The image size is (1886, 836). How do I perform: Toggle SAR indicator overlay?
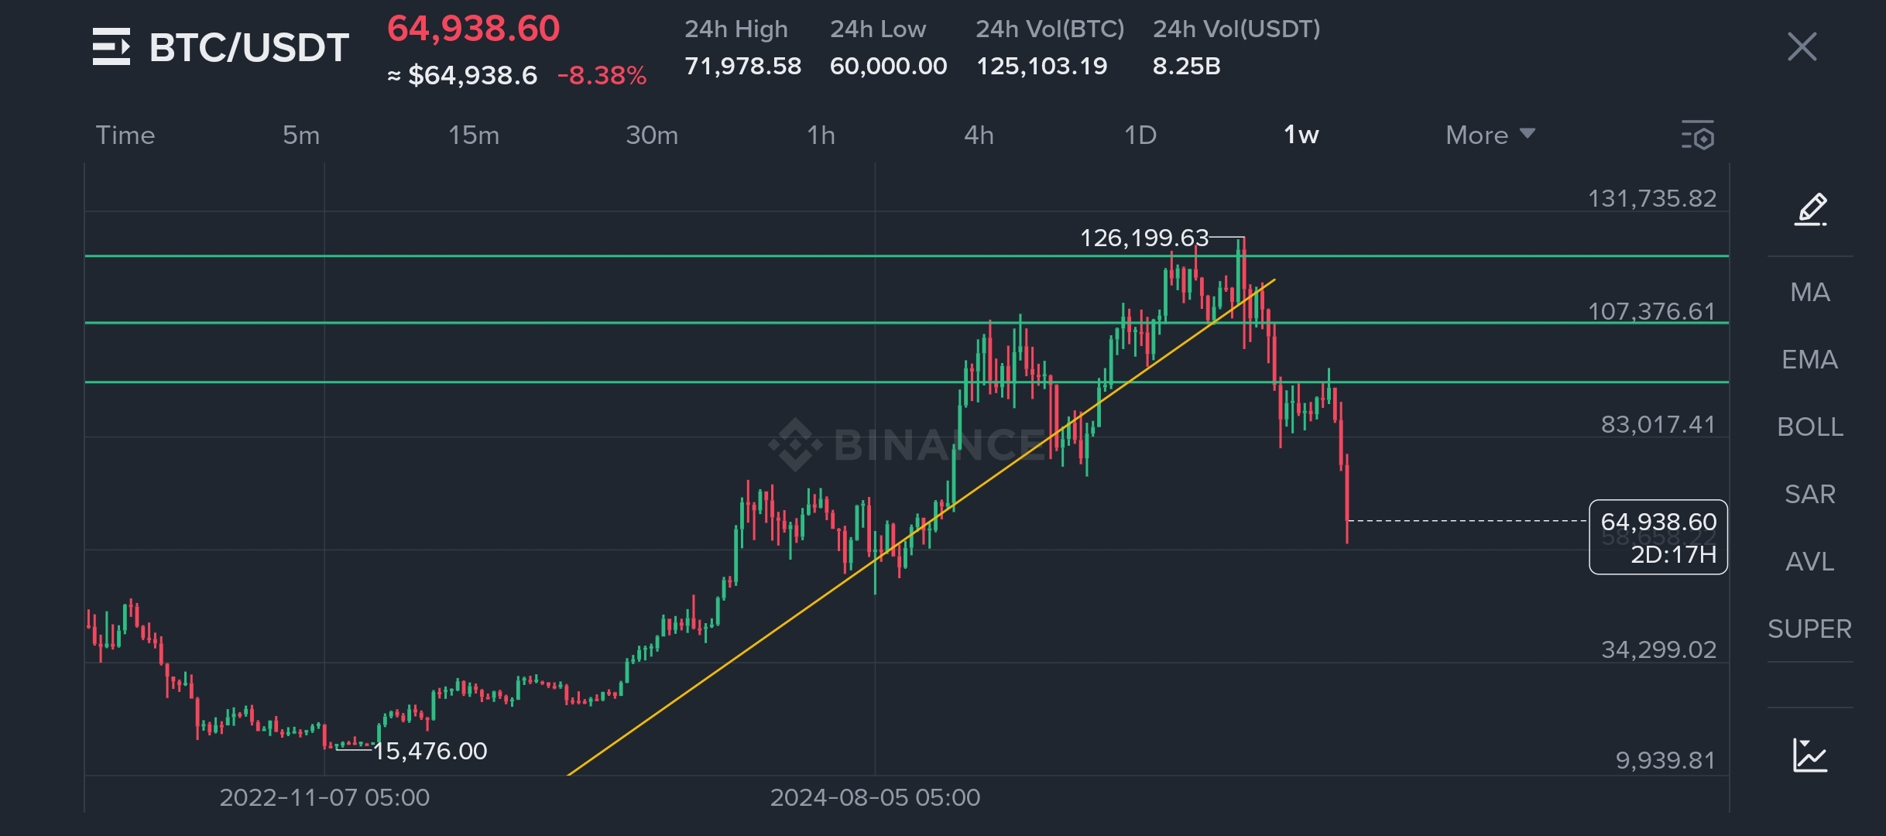[1810, 494]
